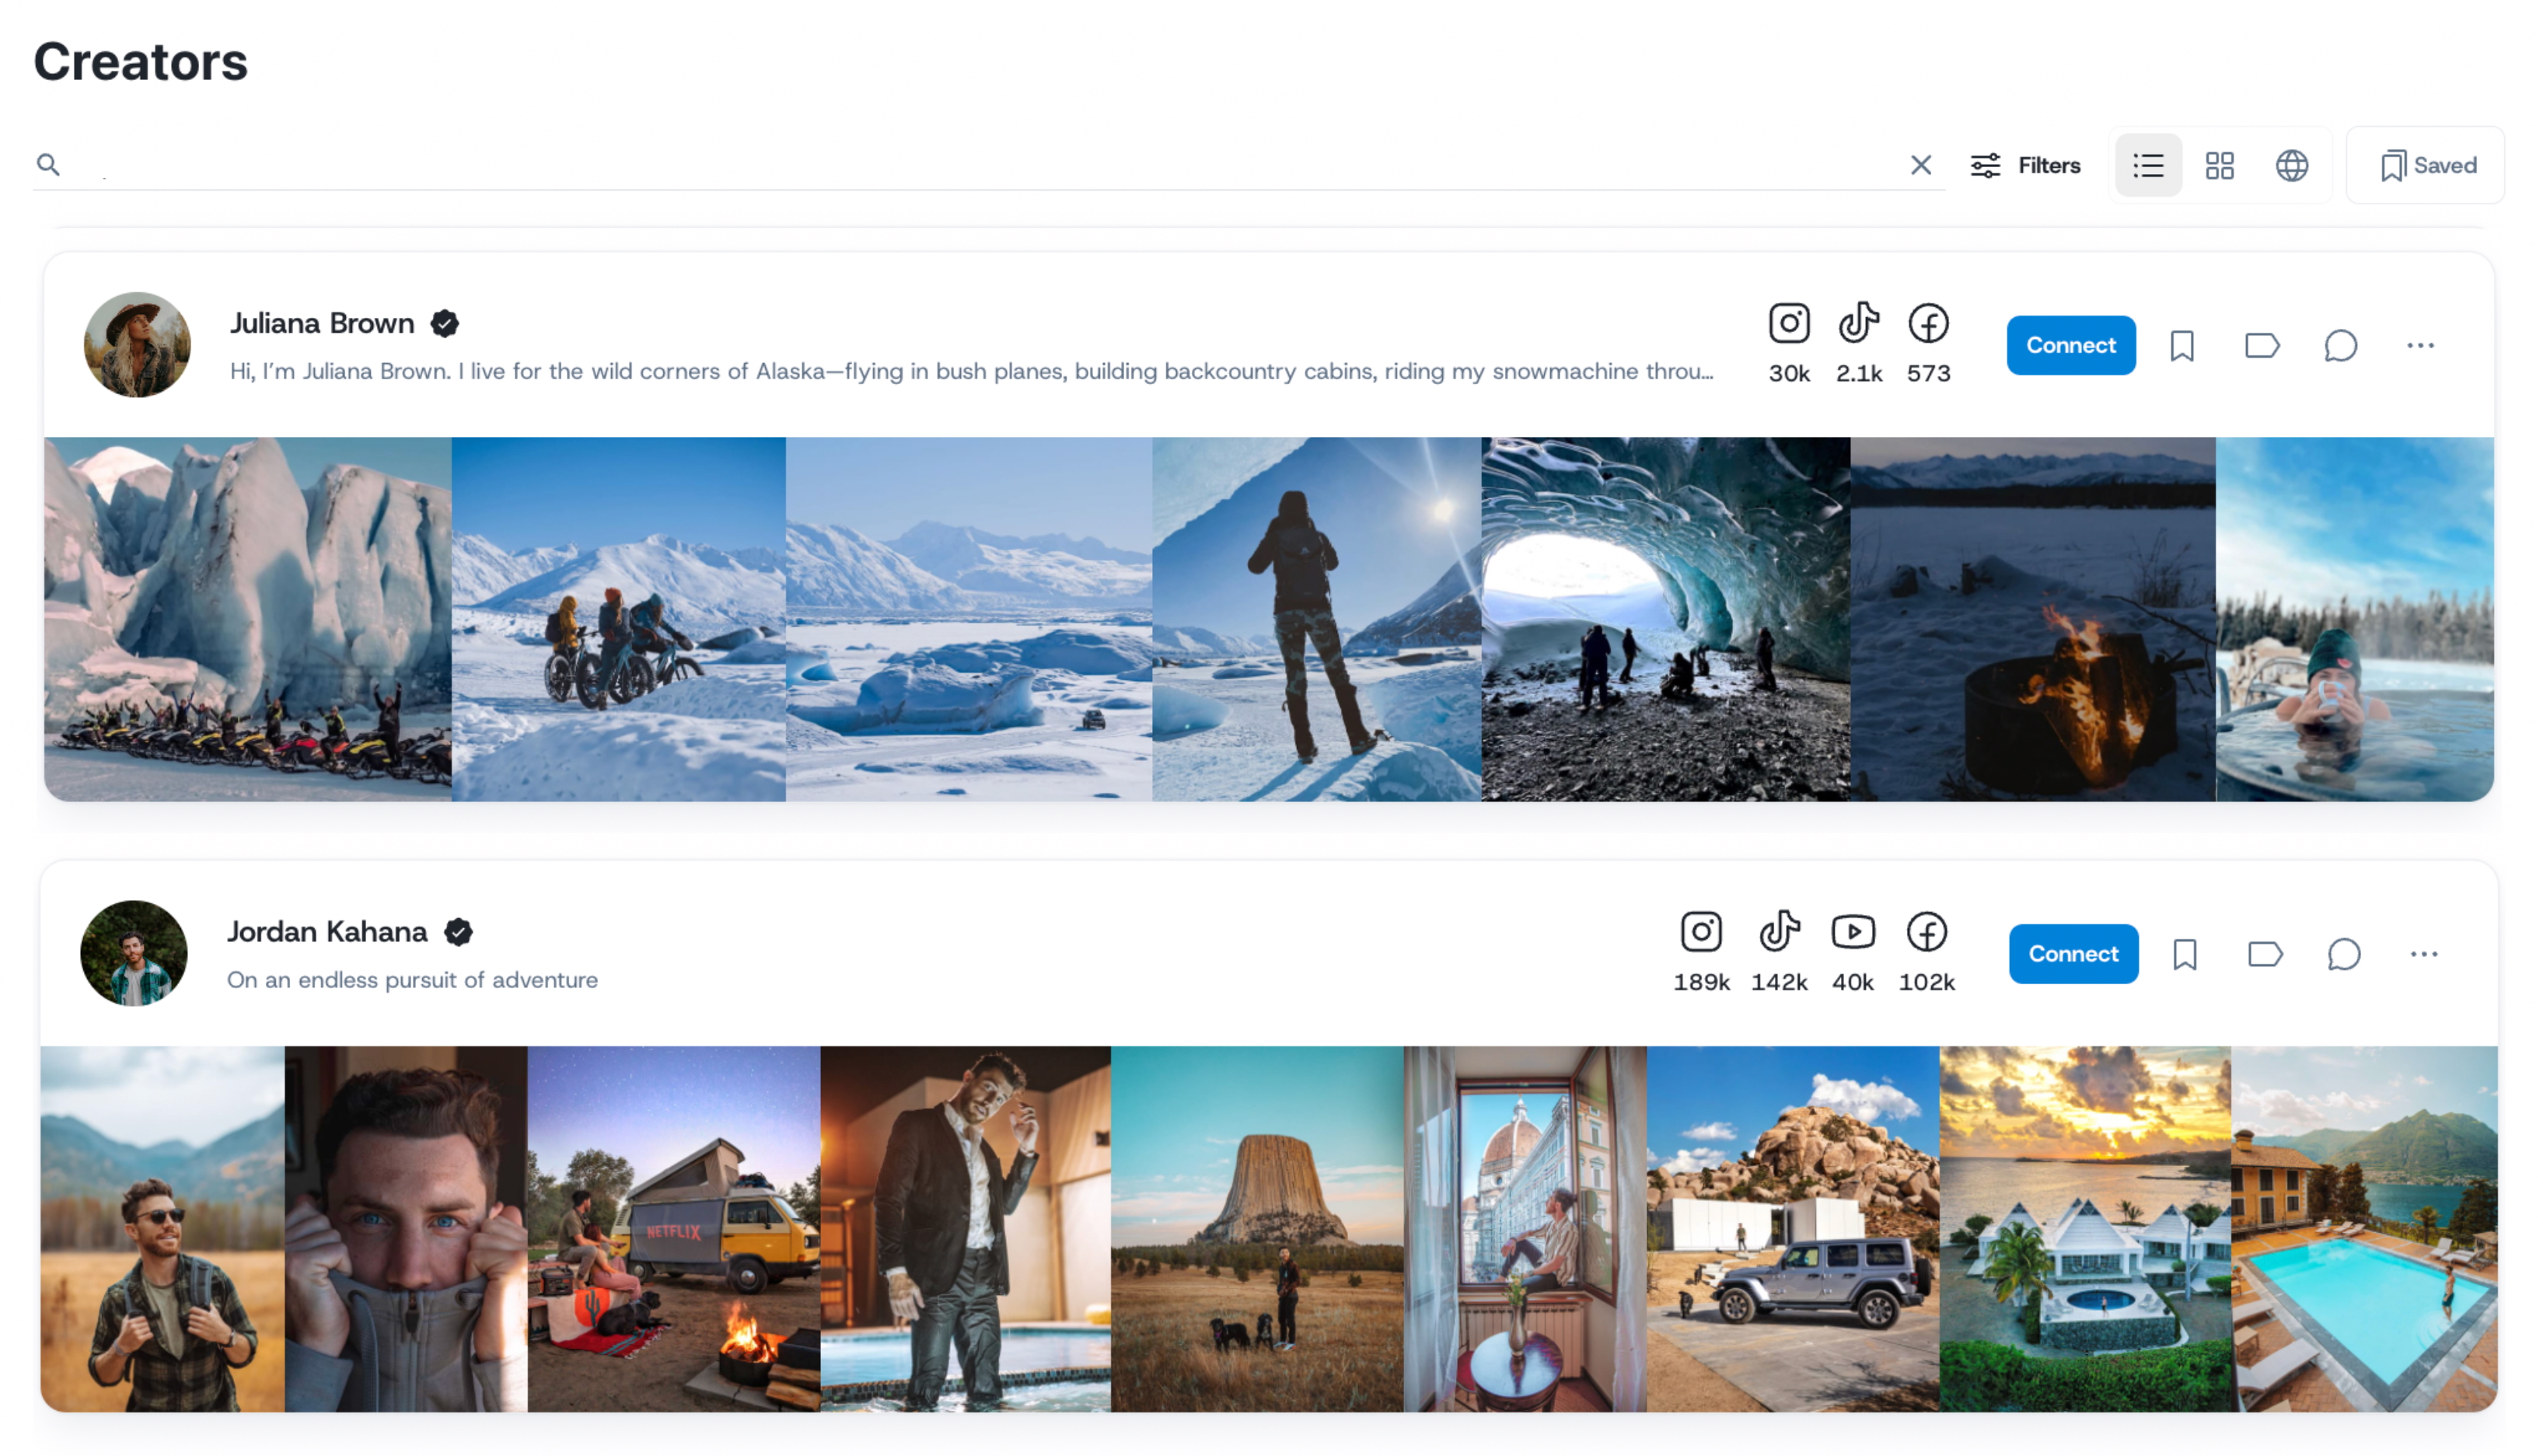Switch to grid view
The image size is (2543, 1456).
click(x=2219, y=165)
